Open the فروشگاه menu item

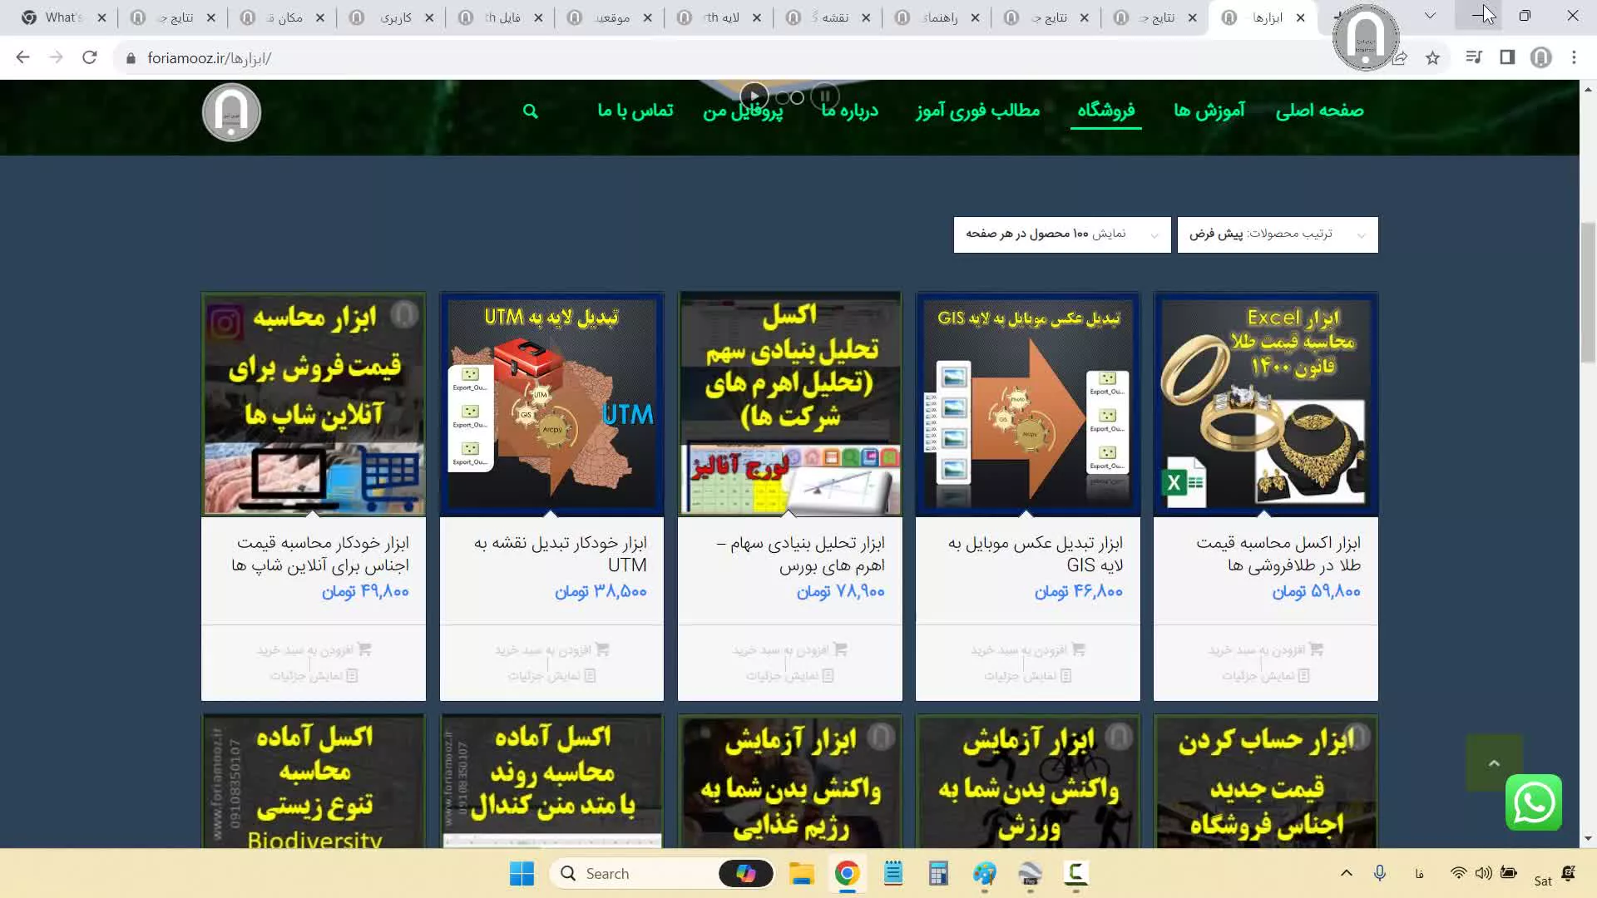click(x=1105, y=111)
